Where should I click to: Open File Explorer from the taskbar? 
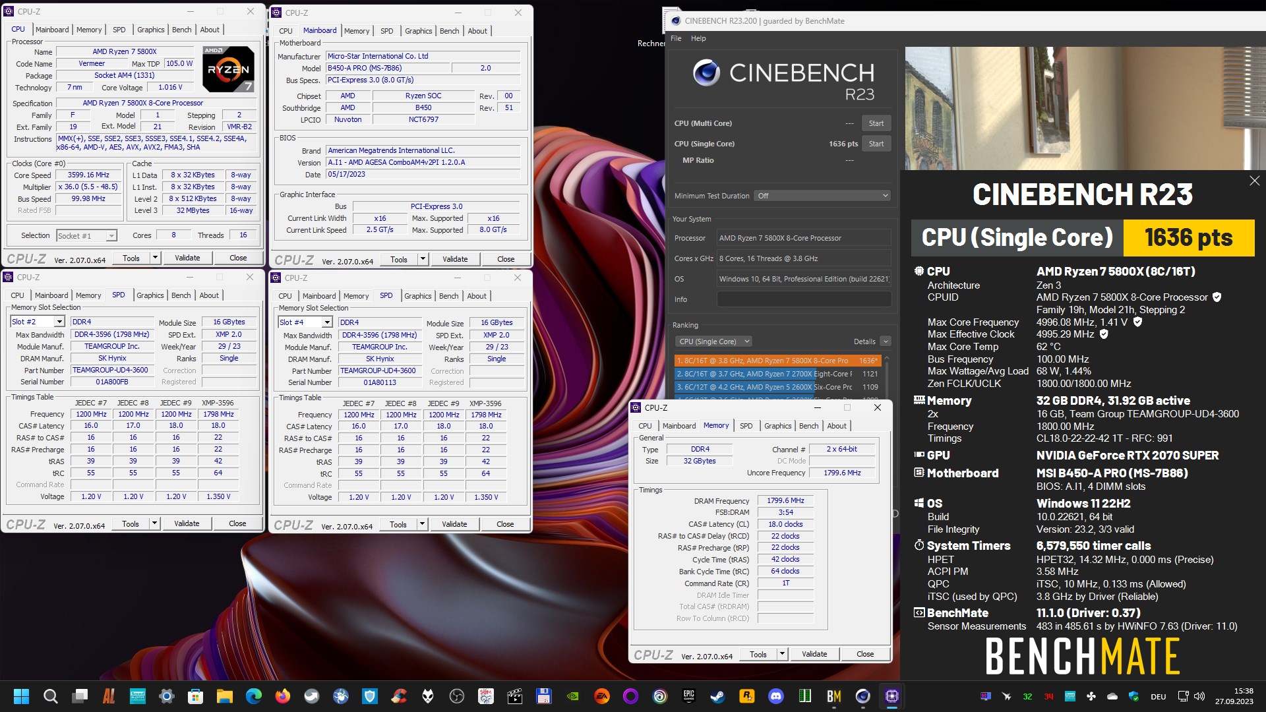coord(224,696)
